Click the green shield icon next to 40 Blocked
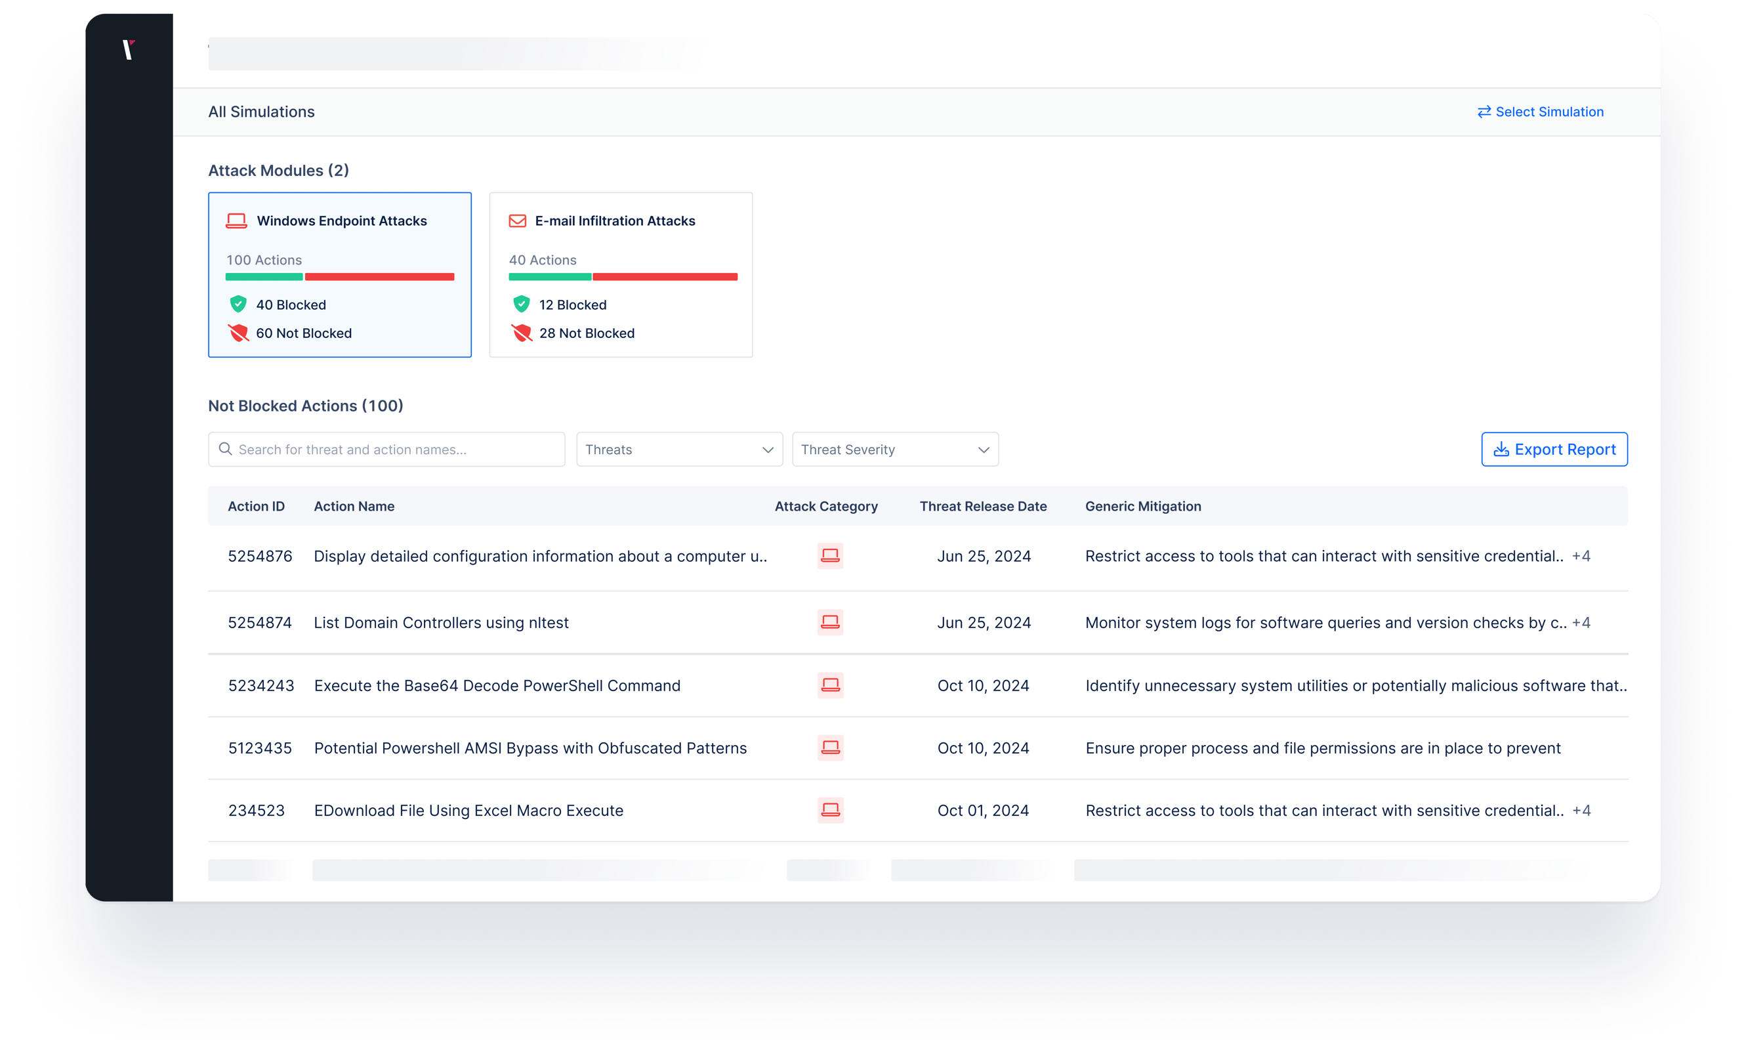The height and width of the screenshot is (1058, 1746). click(239, 304)
